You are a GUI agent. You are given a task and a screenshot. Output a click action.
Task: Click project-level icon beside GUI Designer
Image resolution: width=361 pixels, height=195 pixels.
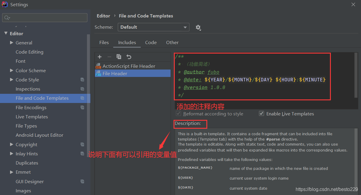point(82,181)
